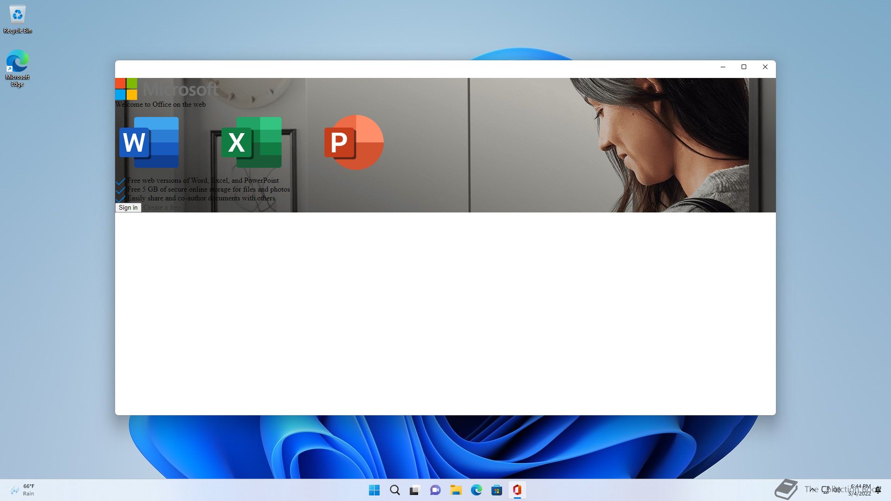Open the PowerPoint app icon
Image resolution: width=891 pixels, height=501 pixels.
coord(354,142)
